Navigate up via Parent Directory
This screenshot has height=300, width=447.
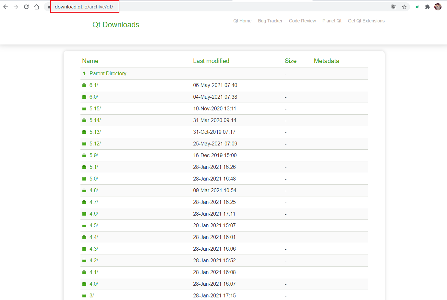pos(108,73)
